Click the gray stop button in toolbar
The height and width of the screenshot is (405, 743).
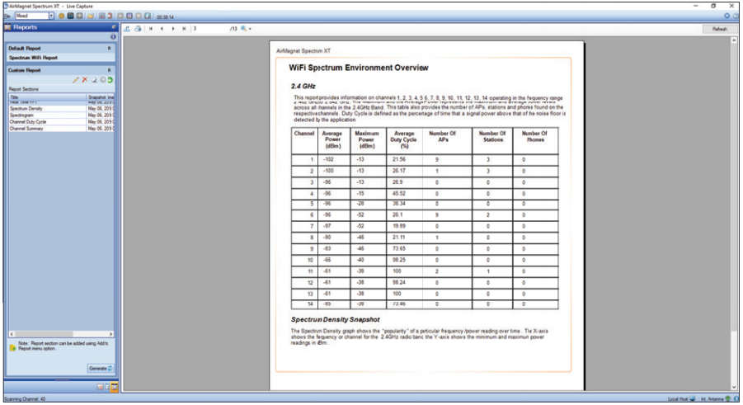coord(139,16)
